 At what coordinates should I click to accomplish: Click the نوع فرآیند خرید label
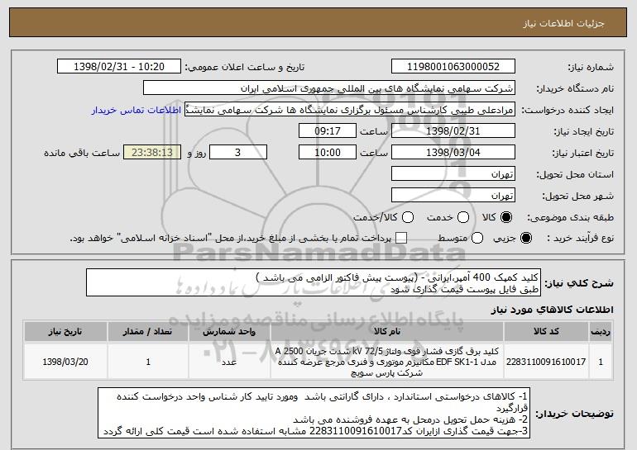[x=581, y=238]
